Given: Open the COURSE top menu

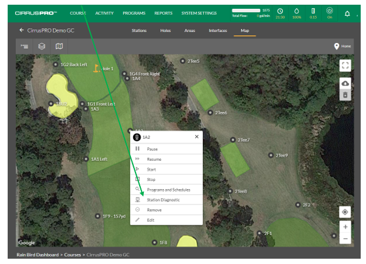Looking at the screenshot, I should point(78,14).
